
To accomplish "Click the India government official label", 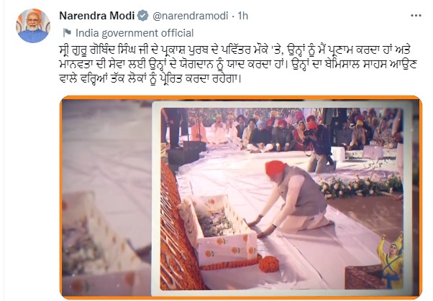I will click(135, 33).
